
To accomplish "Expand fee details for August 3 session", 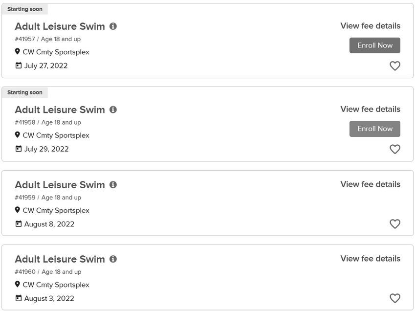I will tap(370, 259).
